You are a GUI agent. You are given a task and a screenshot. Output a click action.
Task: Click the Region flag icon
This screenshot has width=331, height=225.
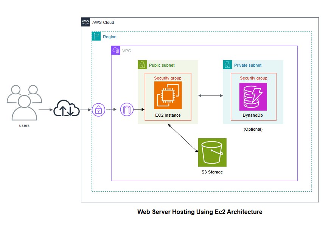coord(96,36)
